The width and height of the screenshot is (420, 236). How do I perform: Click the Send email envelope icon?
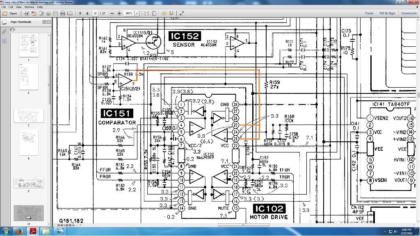pos(70,14)
